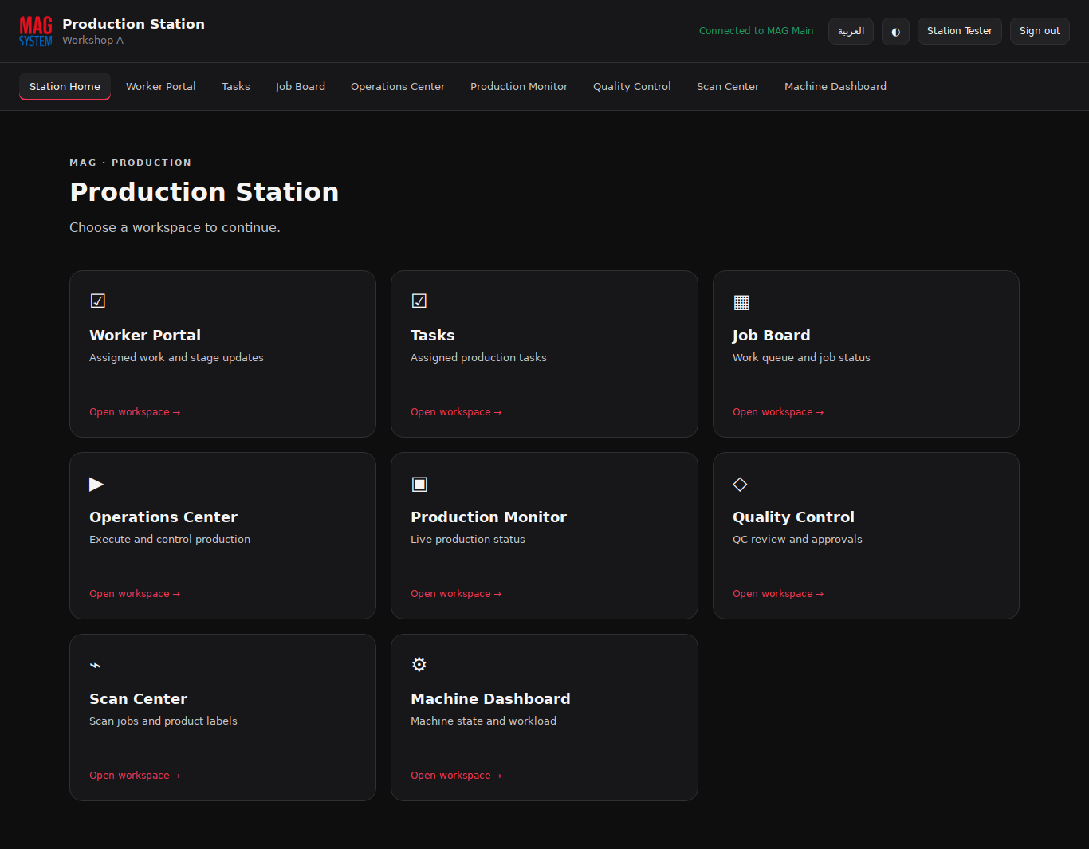Open workspace link in Worker Portal card
This screenshot has height=849, width=1089.
(x=135, y=412)
